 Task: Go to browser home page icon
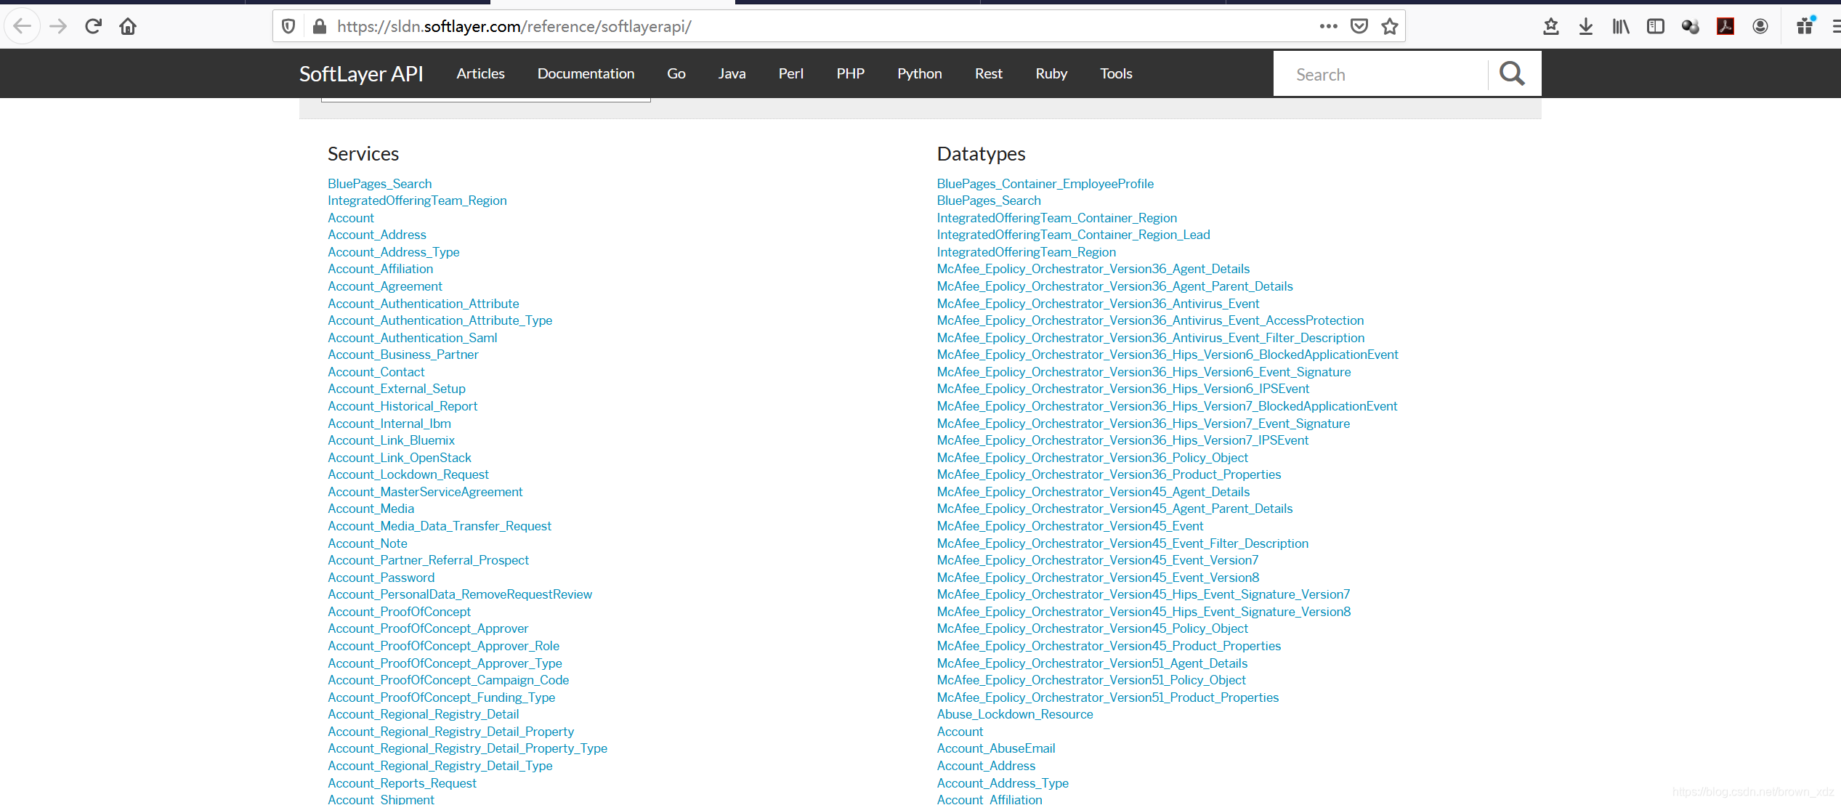tap(128, 27)
